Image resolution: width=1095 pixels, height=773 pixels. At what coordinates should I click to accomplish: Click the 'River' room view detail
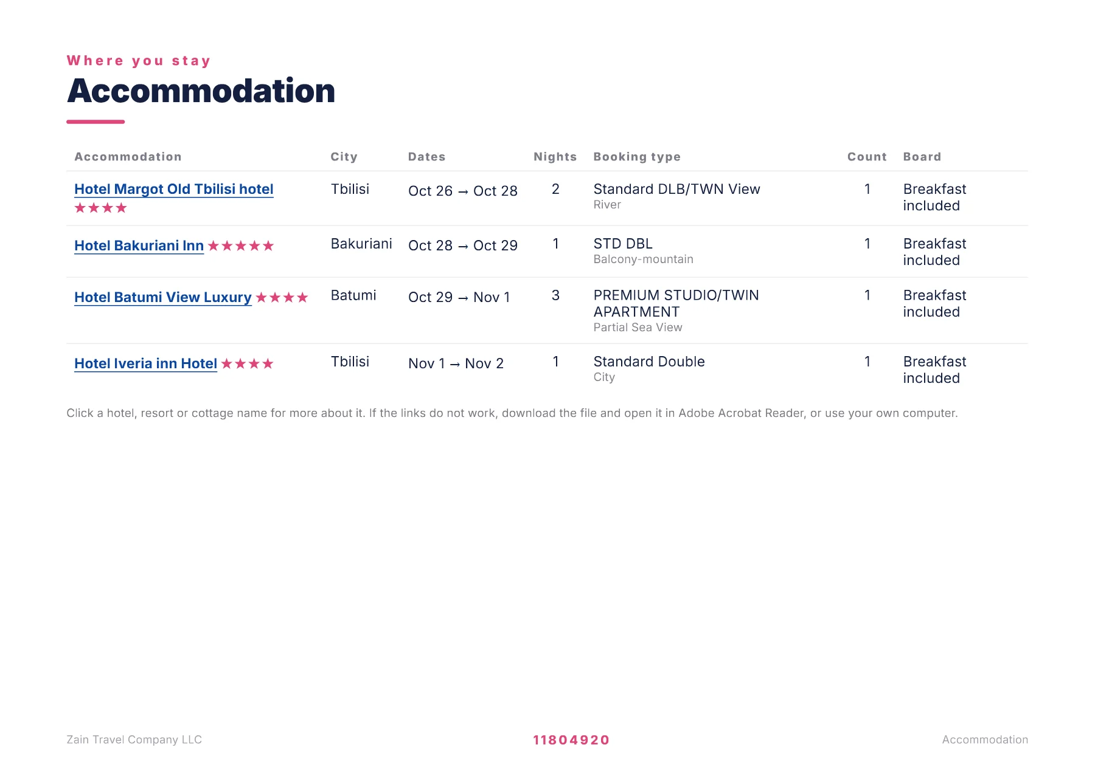607,205
